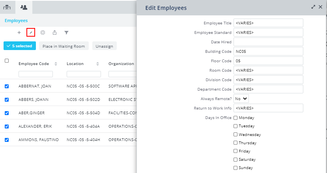This screenshot has width=327, height=173.
Task: Enable the Friday checkbox
Action: (x=235, y=151)
